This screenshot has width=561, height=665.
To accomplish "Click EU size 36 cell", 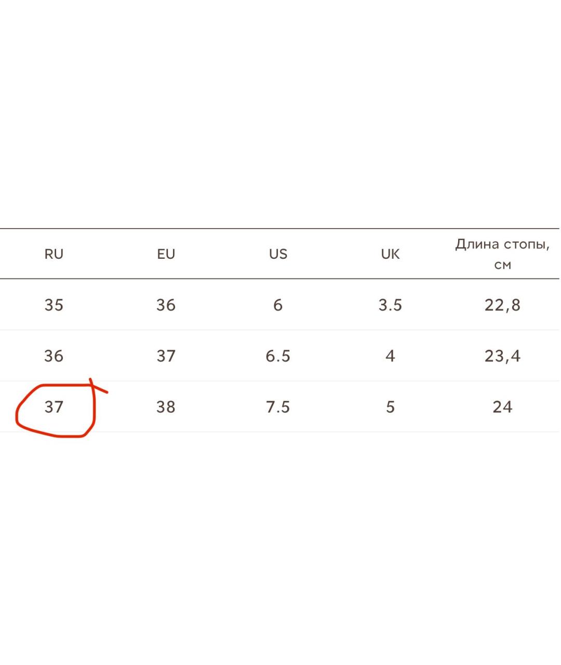I will [x=166, y=305].
